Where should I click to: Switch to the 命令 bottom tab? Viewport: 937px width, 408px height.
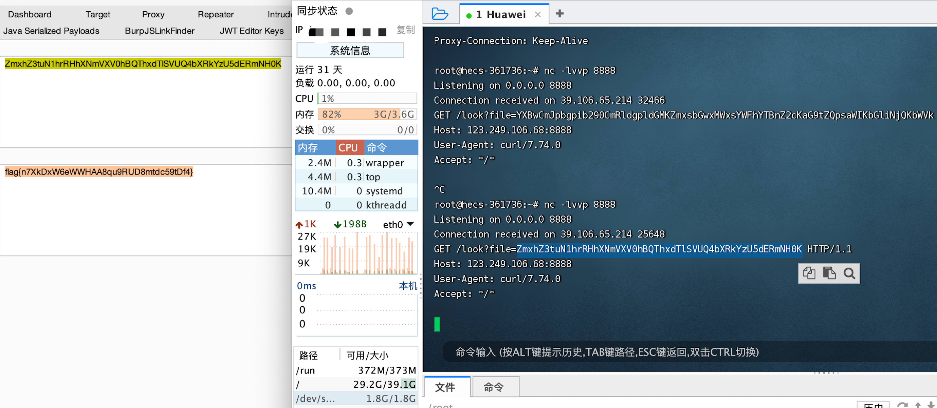click(495, 387)
